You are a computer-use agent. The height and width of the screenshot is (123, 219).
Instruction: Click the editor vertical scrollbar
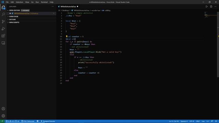[x=218, y=44]
